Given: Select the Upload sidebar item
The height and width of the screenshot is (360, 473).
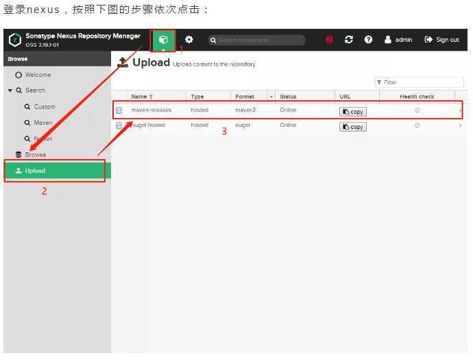Looking at the screenshot, I should (58, 171).
